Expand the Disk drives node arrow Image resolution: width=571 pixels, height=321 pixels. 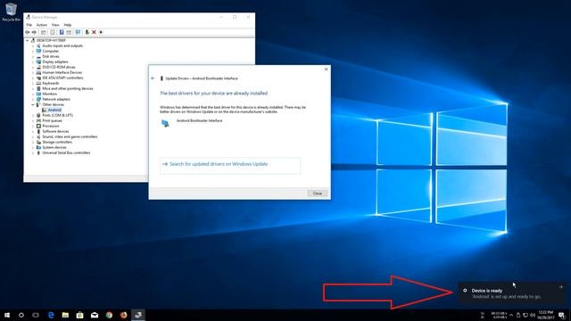(x=33, y=56)
